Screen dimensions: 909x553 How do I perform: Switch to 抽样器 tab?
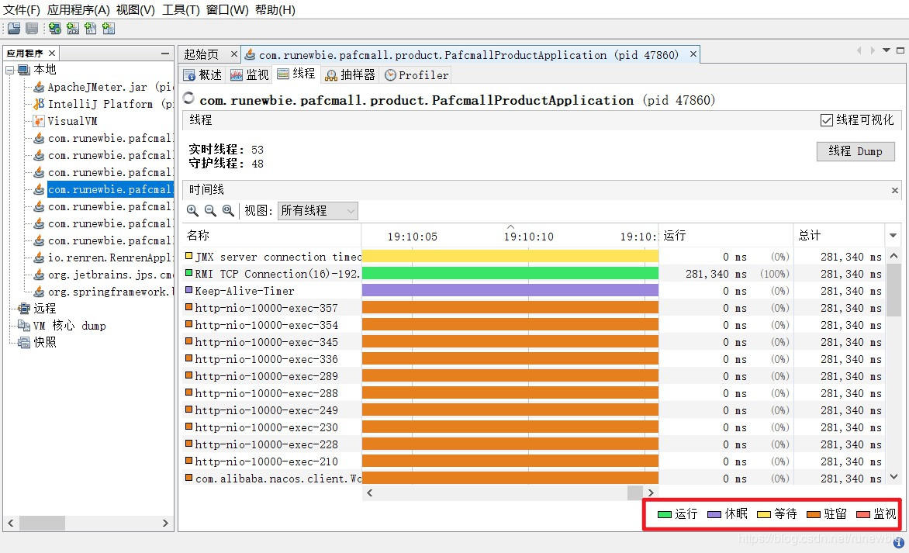click(x=350, y=74)
